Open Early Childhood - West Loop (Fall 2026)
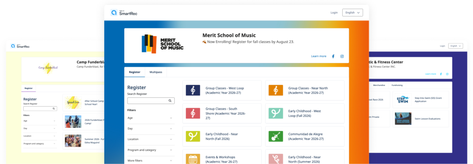Image resolution: width=473 pixels, height=164 pixels. 305,114
